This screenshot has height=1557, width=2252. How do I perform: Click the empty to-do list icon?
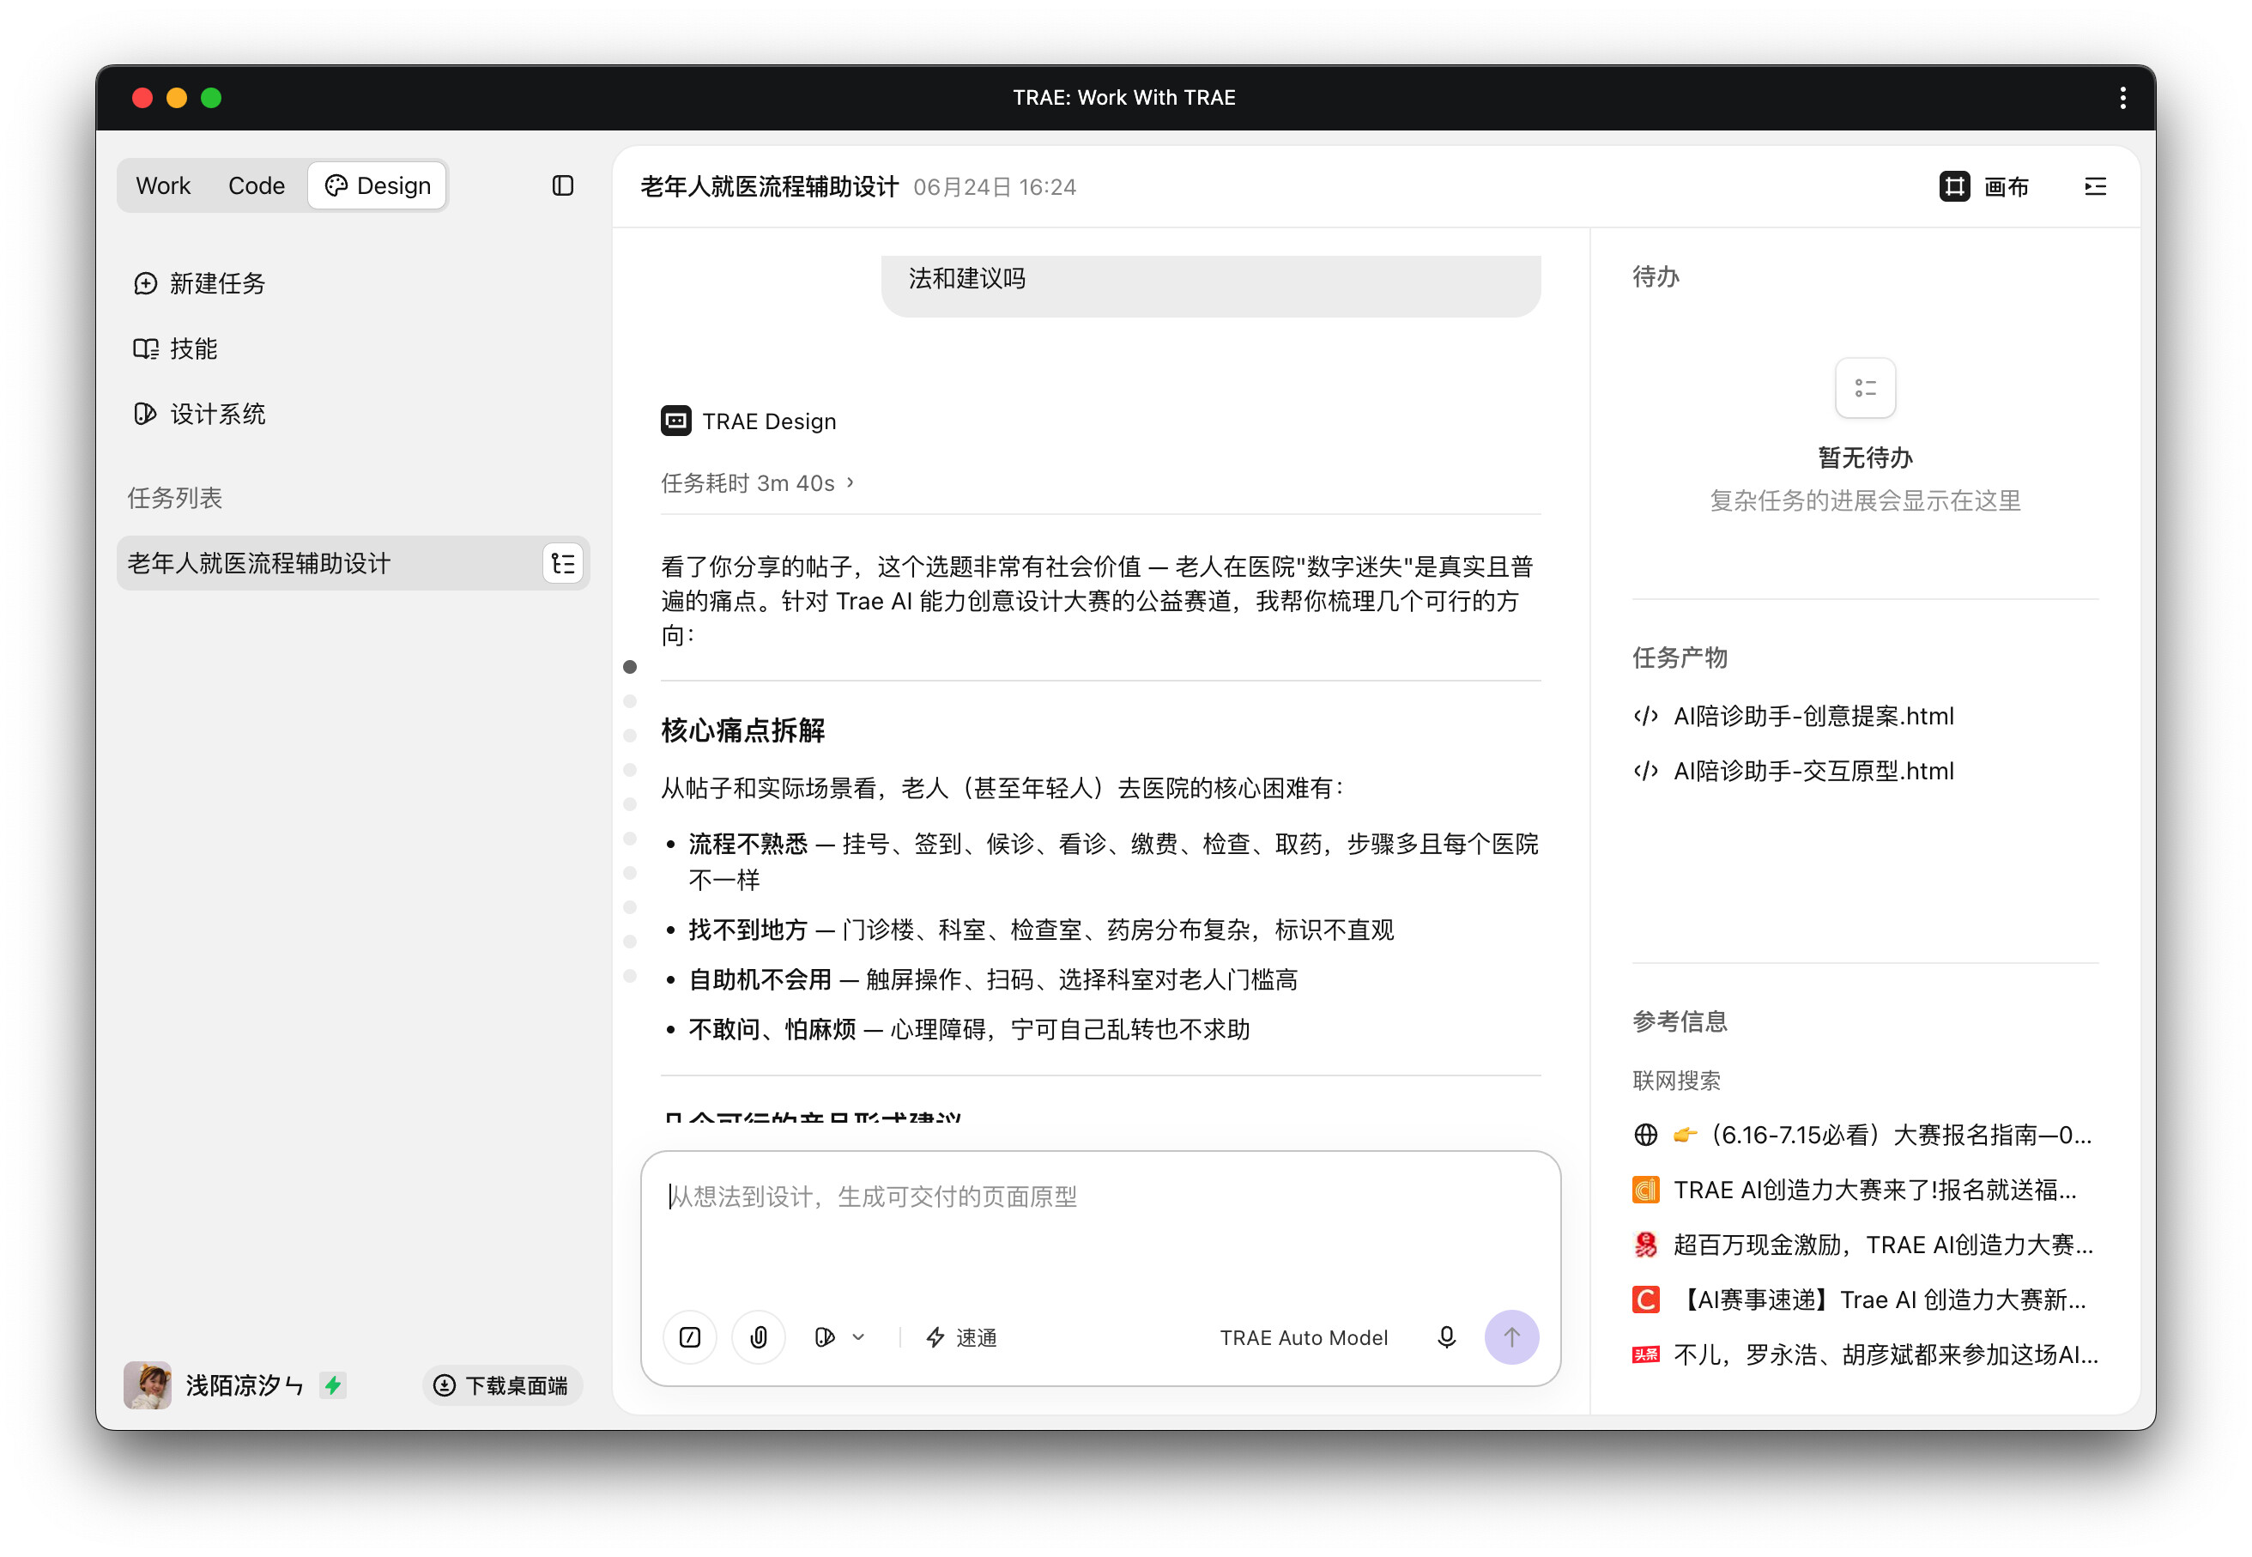[x=1865, y=388]
